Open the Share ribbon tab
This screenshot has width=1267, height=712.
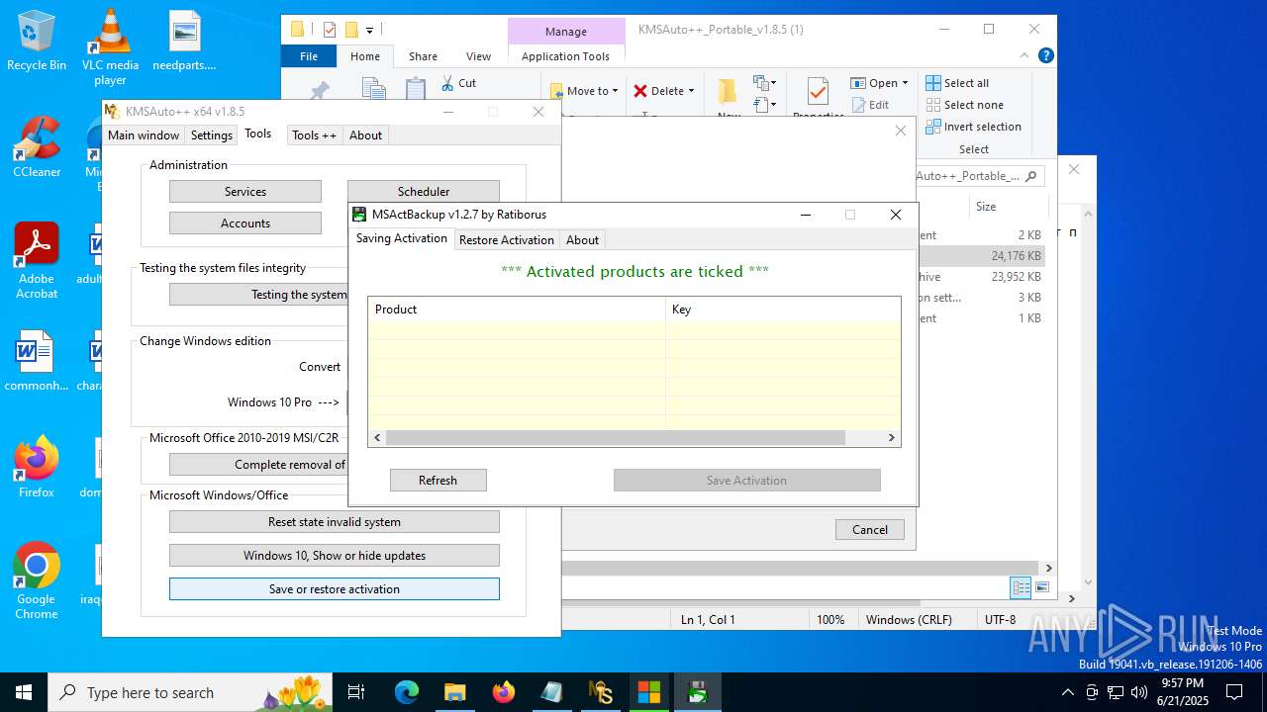click(x=423, y=56)
